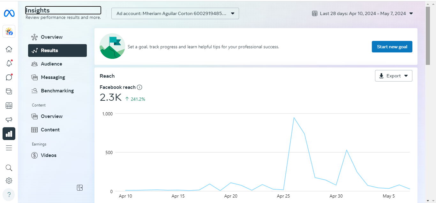Open the megaphone Ads icon
436x203 pixels.
(x=9, y=120)
